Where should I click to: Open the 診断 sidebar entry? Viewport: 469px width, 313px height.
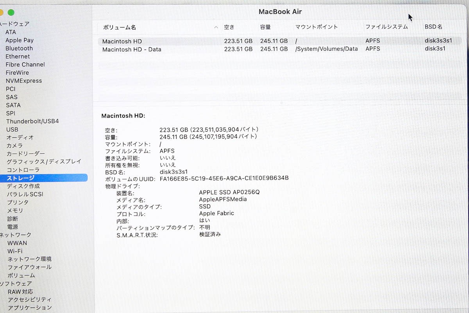pos(13,219)
